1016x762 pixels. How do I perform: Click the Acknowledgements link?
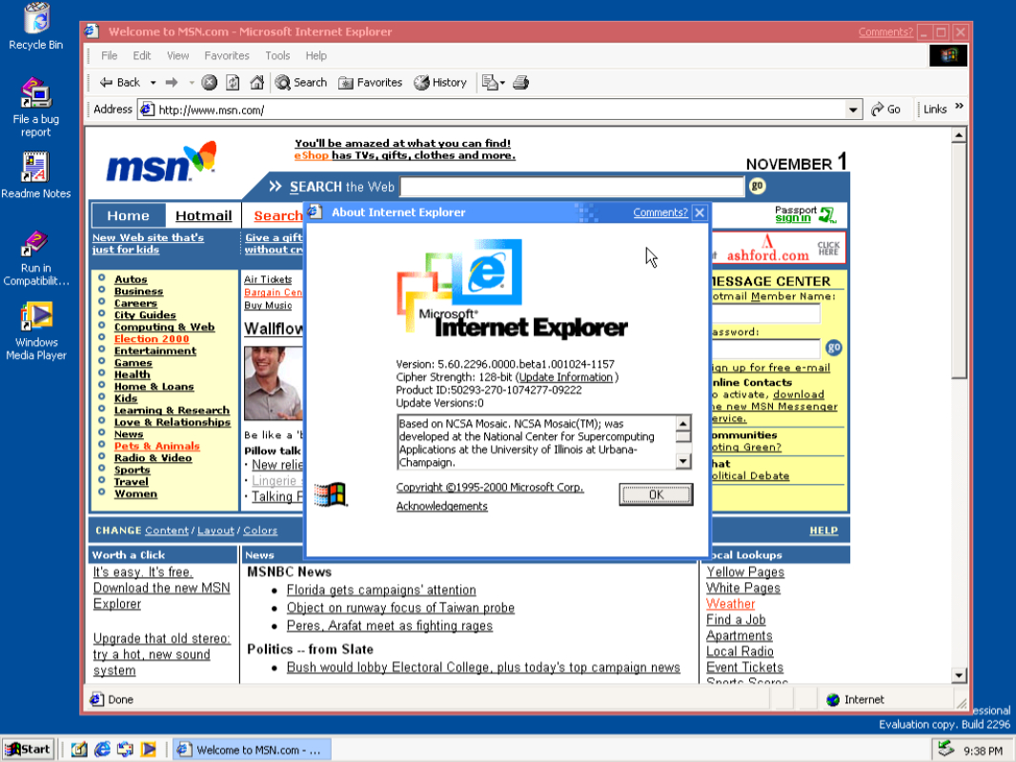point(441,507)
